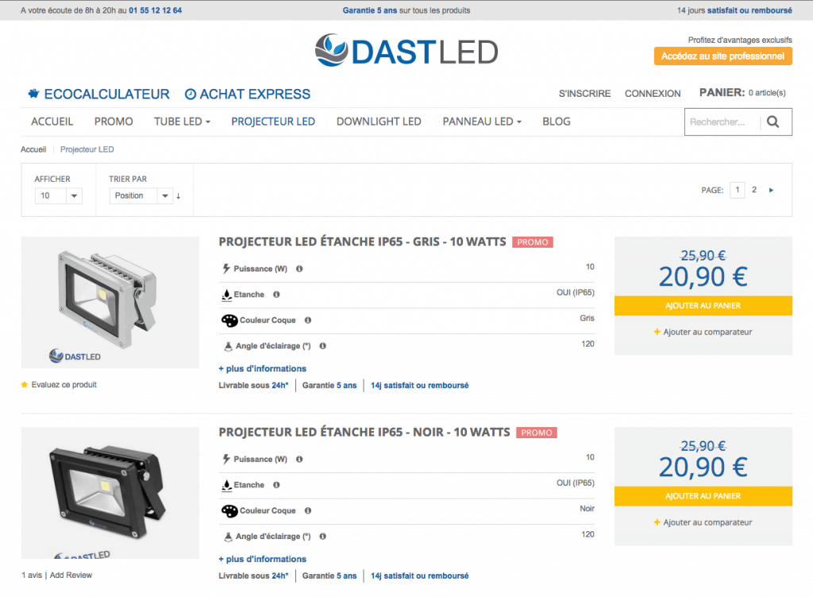
Task: Click info icon beside Angle d'éclairage, first product
Action: click(x=322, y=346)
